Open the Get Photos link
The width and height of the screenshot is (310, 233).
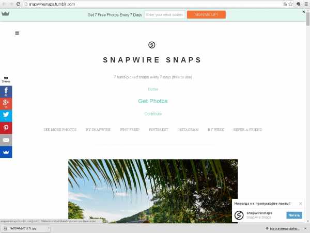(x=153, y=101)
